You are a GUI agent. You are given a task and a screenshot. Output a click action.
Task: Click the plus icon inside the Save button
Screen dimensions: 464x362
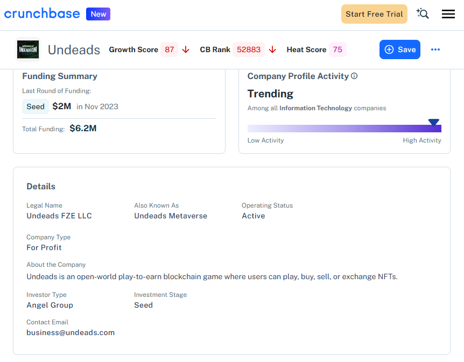[390, 49]
